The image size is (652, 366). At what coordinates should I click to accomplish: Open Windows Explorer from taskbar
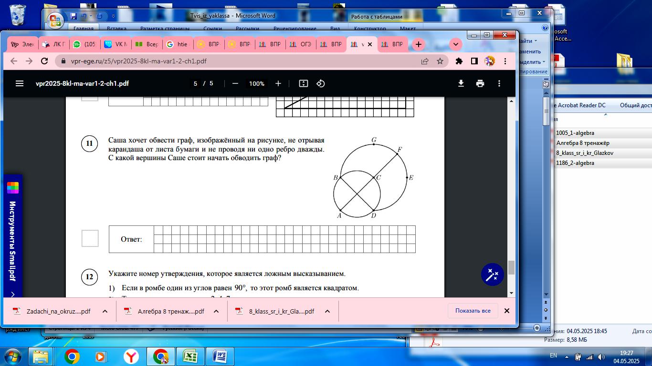coord(41,356)
